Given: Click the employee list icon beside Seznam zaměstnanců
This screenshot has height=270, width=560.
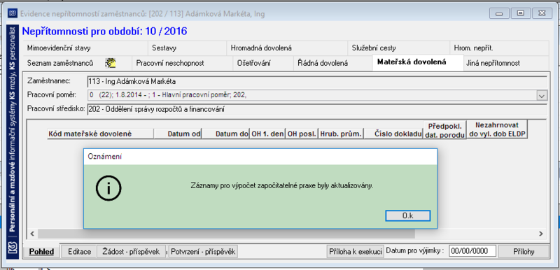Looking at the screenshot, I should (111, 63).
